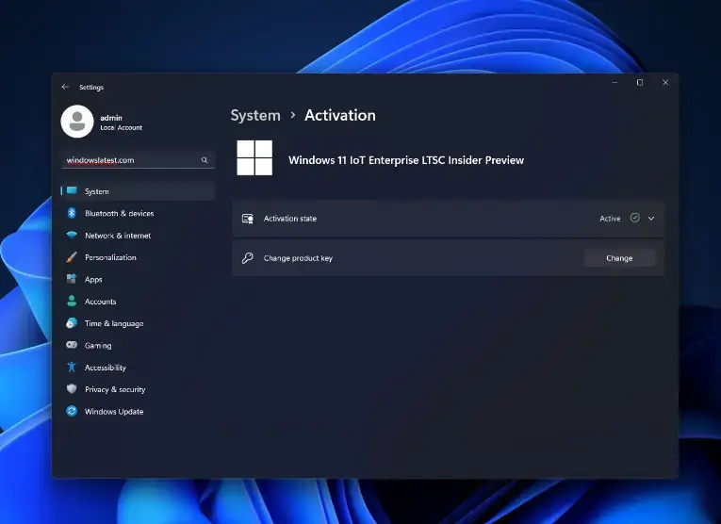Click the 'Change product key' label text
721x524 pixels.
298,258
